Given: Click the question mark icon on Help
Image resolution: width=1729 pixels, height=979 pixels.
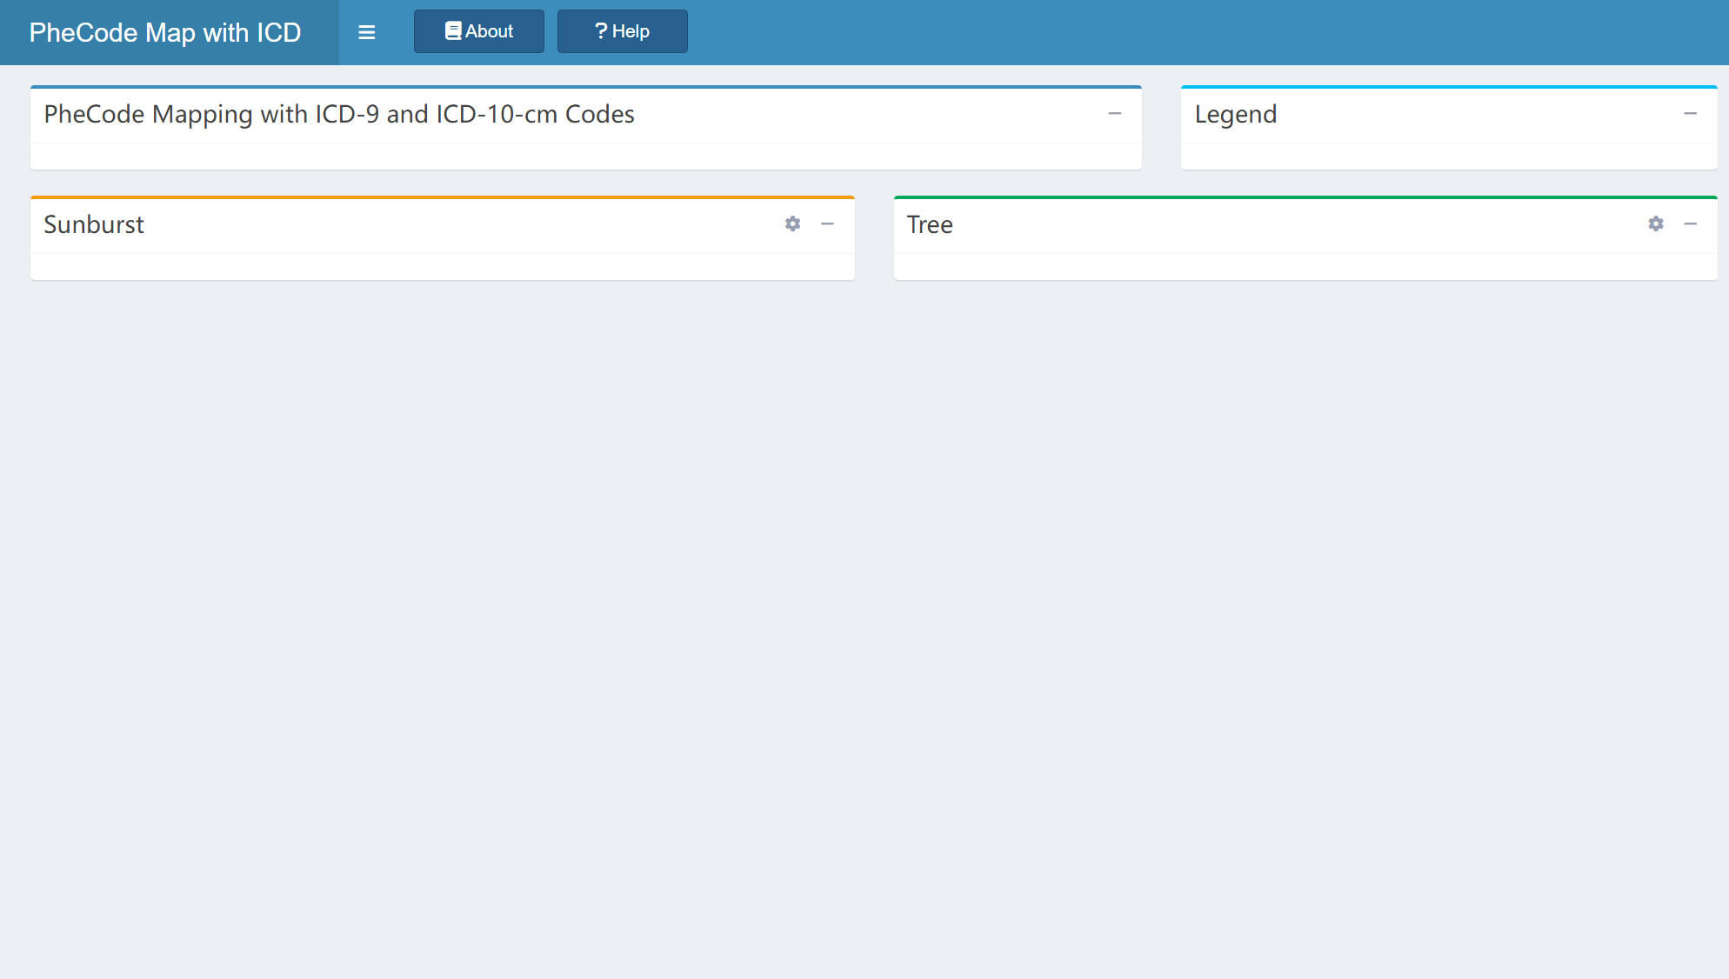Looking at the screenshot, I should click(x=600, y=31).
